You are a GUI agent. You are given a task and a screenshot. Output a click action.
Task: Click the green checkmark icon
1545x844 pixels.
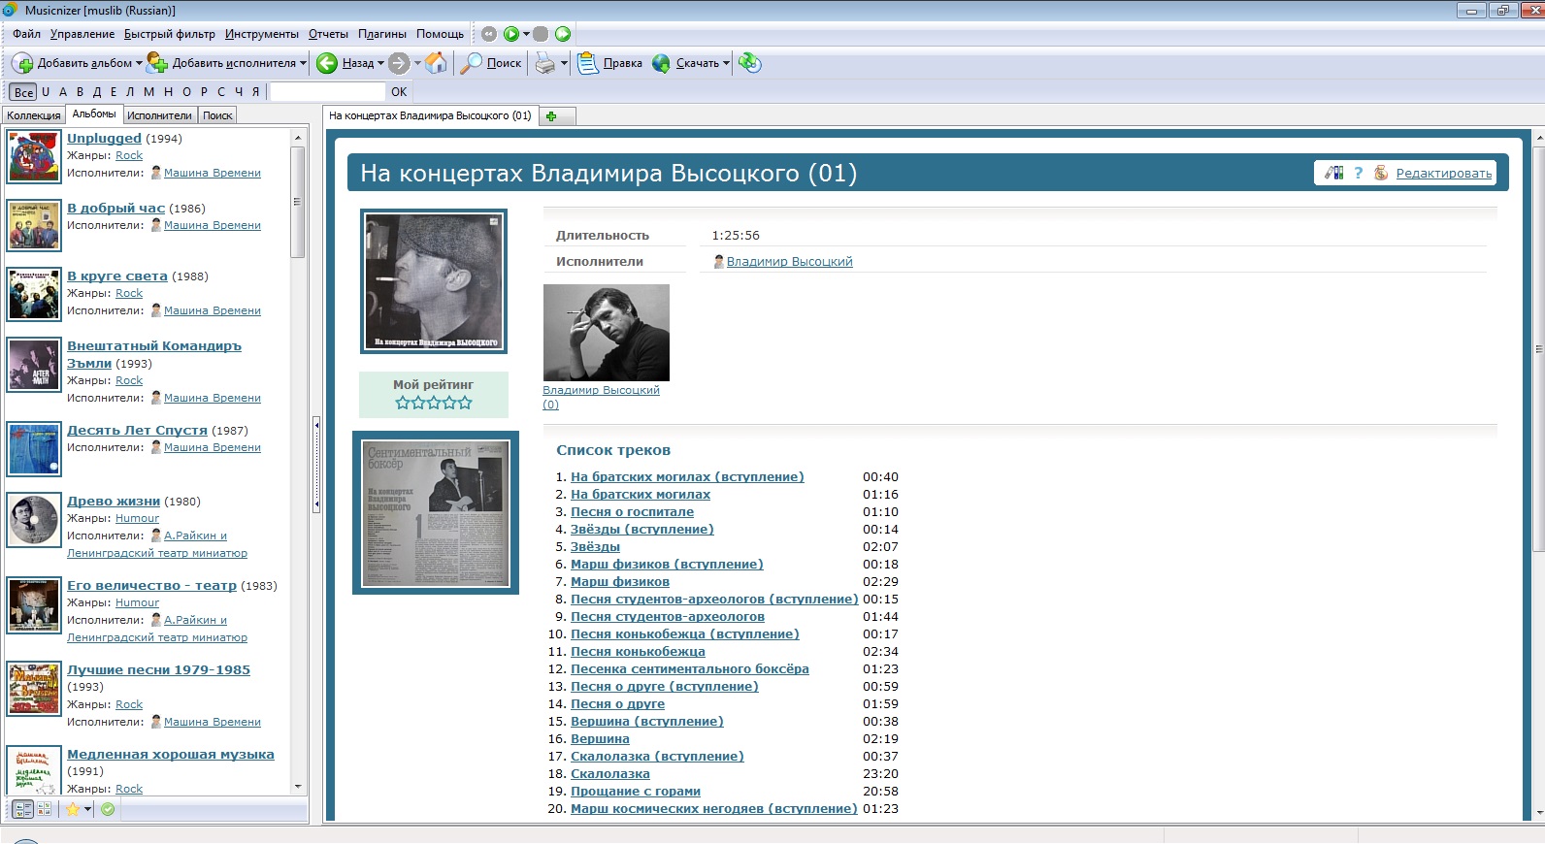click(108, 809)
